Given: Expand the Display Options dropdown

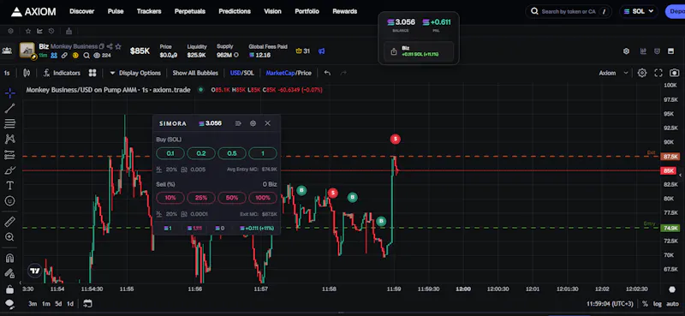Looking at the screenshot, I should [135, 73].
